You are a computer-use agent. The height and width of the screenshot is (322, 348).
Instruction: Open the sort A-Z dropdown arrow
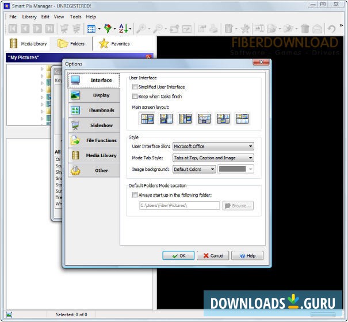[130, 29]
